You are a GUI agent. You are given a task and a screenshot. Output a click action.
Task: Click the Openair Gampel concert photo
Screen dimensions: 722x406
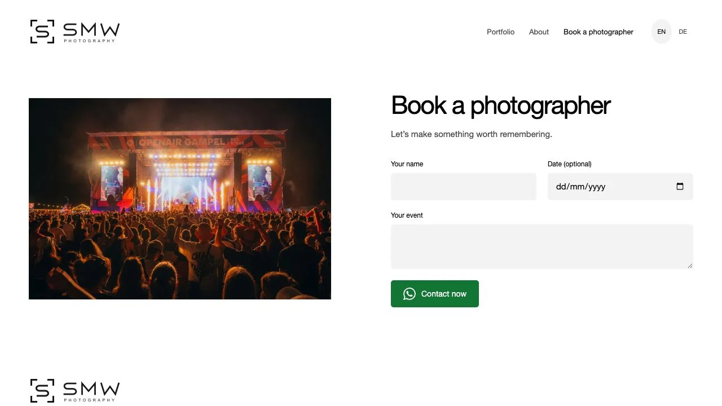click(180, 198)
